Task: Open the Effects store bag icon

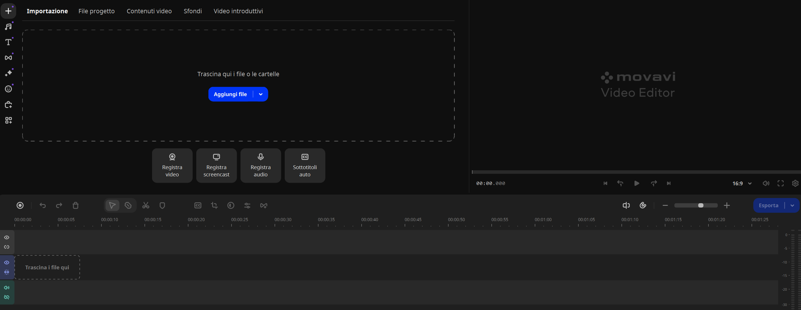Action: pyautogui.click(x=8, y=105)
